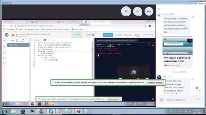
Task: Click the sS participant avatar in Skype
Action: point(137,11)
